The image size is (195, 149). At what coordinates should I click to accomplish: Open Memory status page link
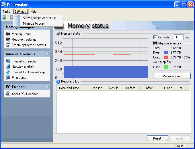22,34
